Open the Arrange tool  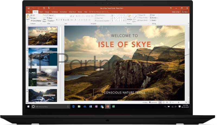click(x=129, y=17)
